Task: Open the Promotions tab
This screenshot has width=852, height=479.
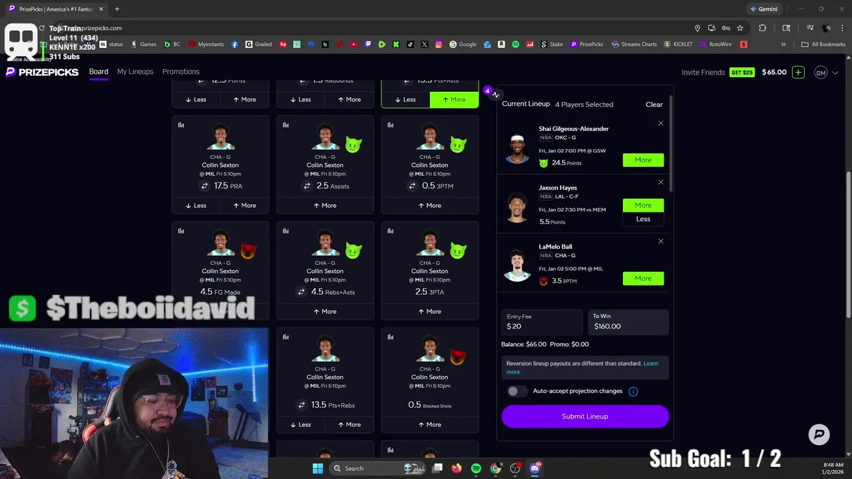Action: pos(181,72)
